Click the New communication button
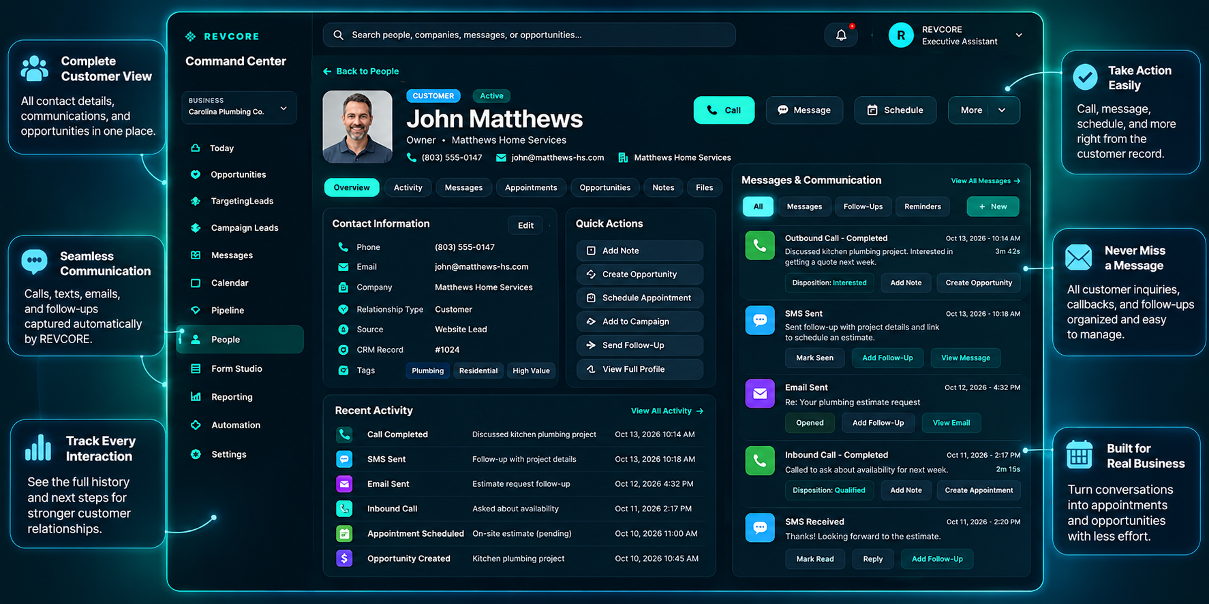Viewport: 1209px width, 604px height. pos(993,206)
